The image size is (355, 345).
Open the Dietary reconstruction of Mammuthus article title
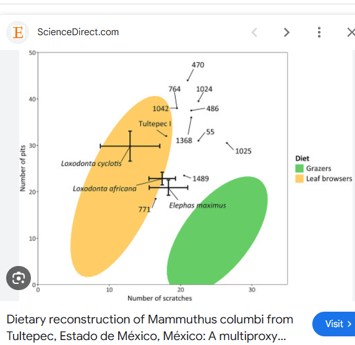[x=150, y=328]
